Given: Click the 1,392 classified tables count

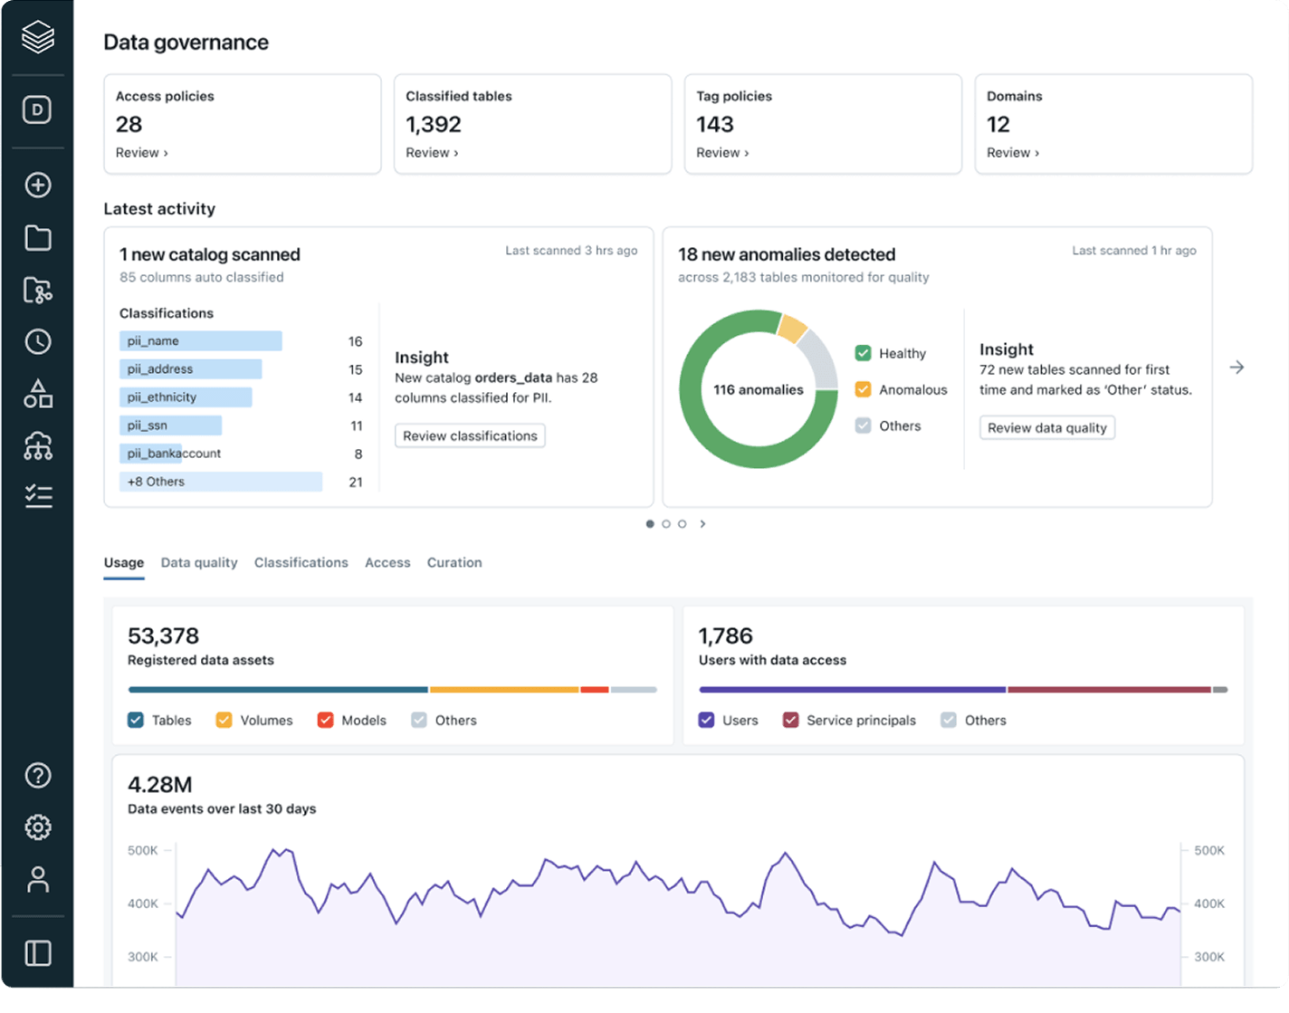Looking at the screenshot, I should (x=434, y=125).
